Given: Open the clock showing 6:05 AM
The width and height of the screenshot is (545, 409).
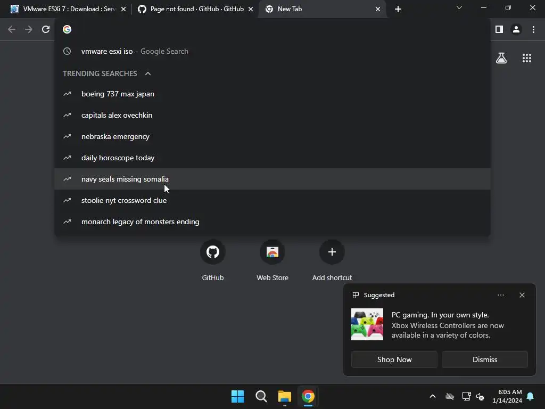Looking at the screenshot, I should pyautogui.click(x=507, y=396).
